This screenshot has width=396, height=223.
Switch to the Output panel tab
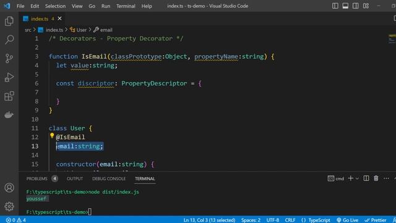pyautogui.click(x=75, y=179)
